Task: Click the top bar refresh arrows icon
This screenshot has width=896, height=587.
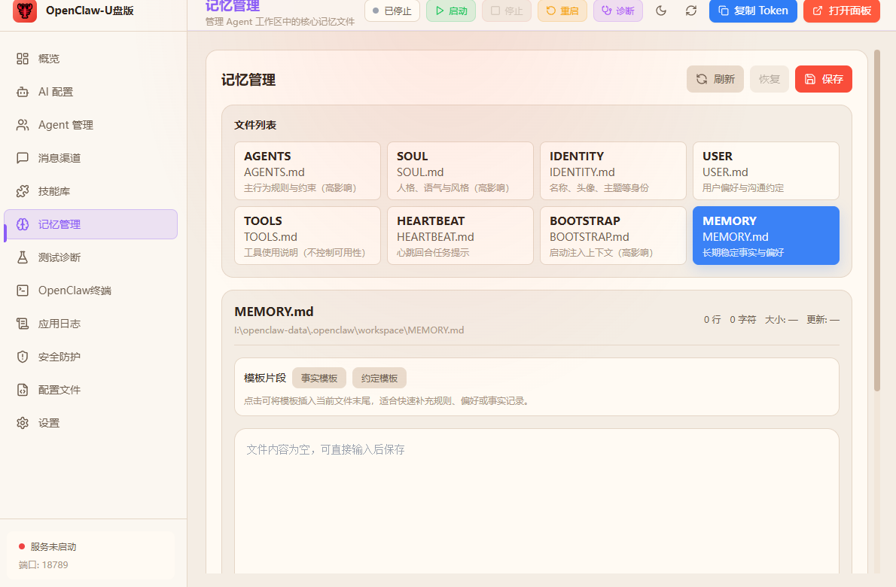Action: click(x=691, y=11)
